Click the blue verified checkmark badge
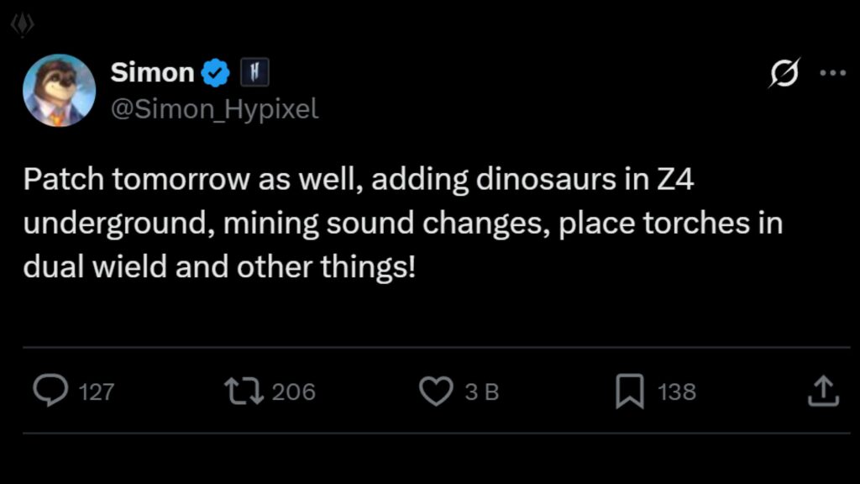Screen dimensions: 860x484 pos(217,74)
